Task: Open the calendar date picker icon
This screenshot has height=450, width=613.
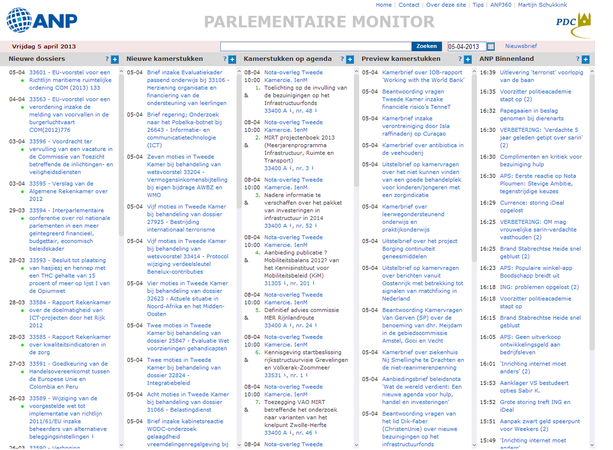Action: click(x=491, y=47)
